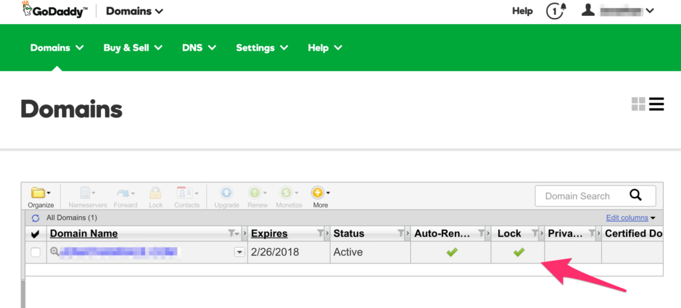This screenshot has height=308, width=681.
Task: Filter the Status column
Action: point(401,233)
